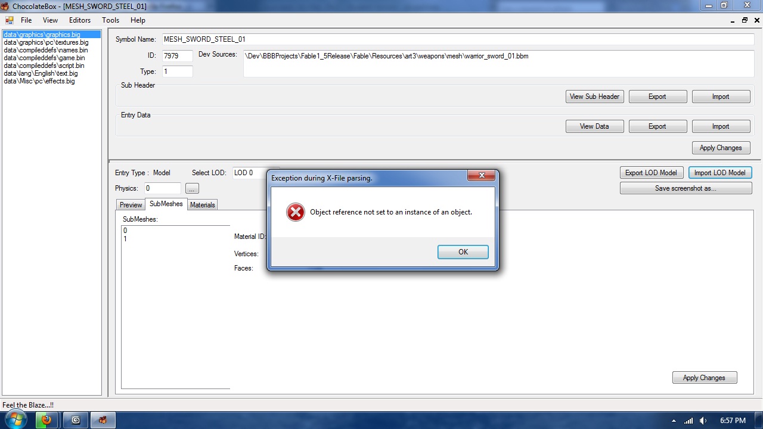Click the volume speaker tray icon
Viewport: 763px width, 429px height.
[703, 420]
